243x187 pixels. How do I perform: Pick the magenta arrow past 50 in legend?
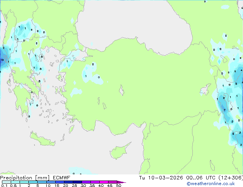(x=122, y=182)
